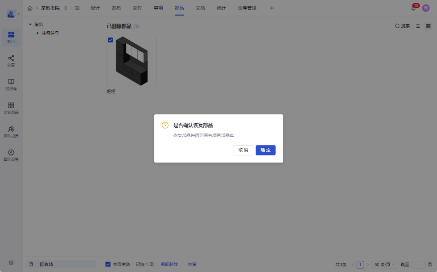Select page number 1

pyautogui.click(x=360, y=264)
